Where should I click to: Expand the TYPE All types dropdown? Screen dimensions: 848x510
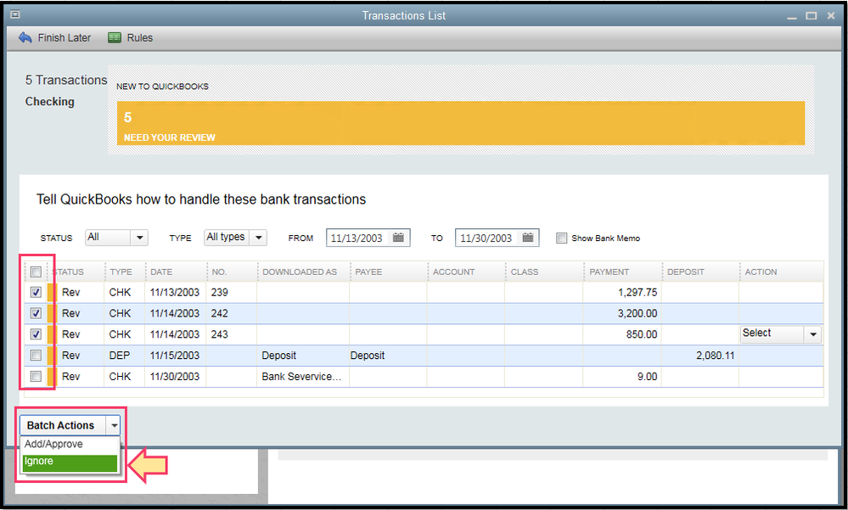click(258, 238)
